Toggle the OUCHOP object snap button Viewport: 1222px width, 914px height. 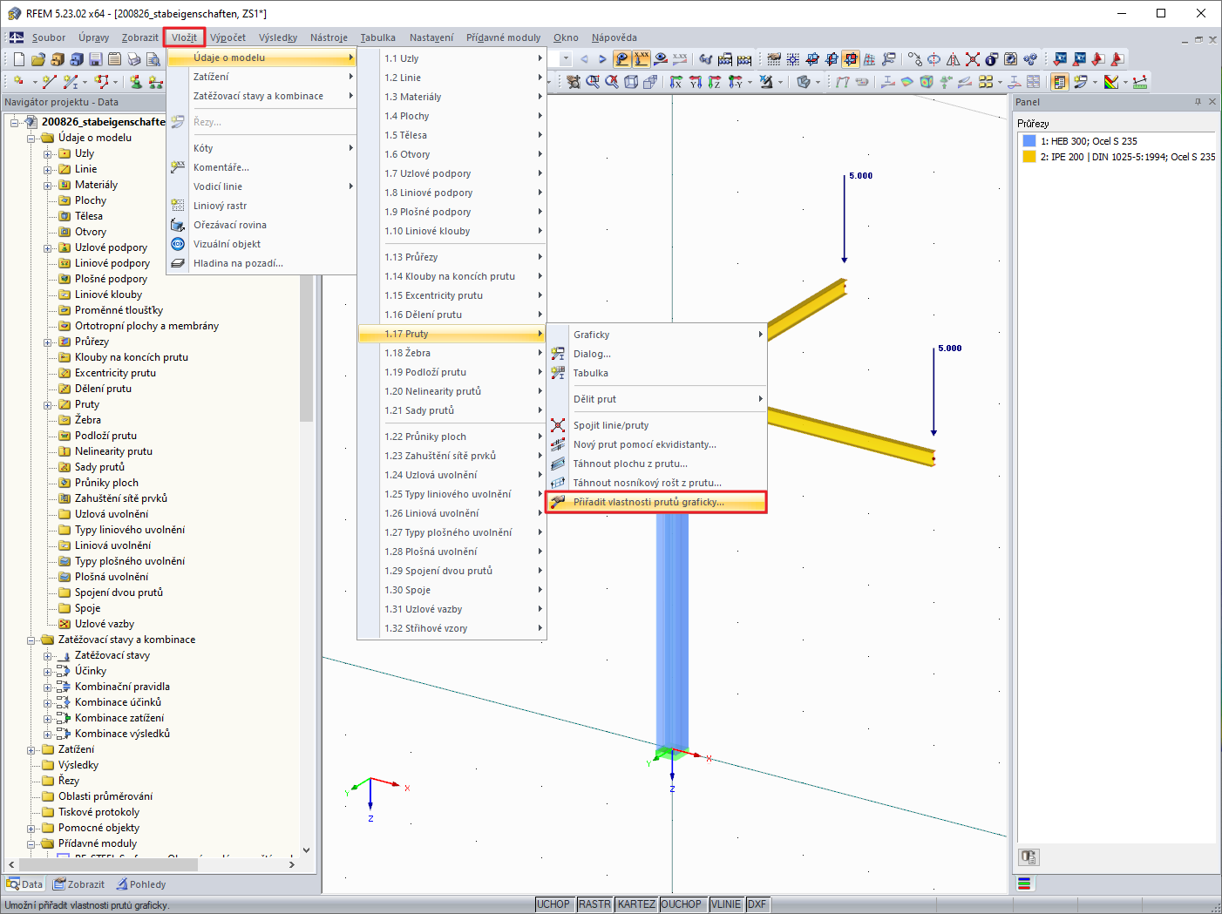click(681, 904)
